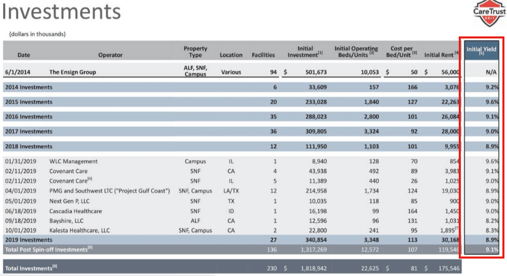
Task: Select the Cascadia Healthcare operator entry
Action: [75, 211]
